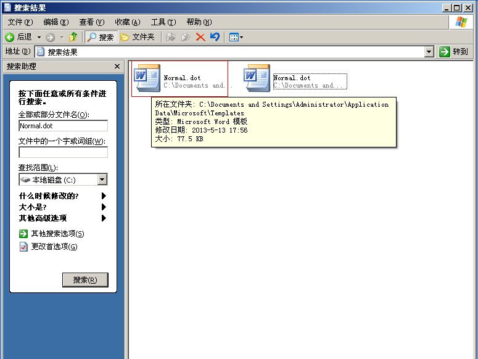Select the first Normal.dot Word file icon
478x359 pixels.
(x=147, y=76)
